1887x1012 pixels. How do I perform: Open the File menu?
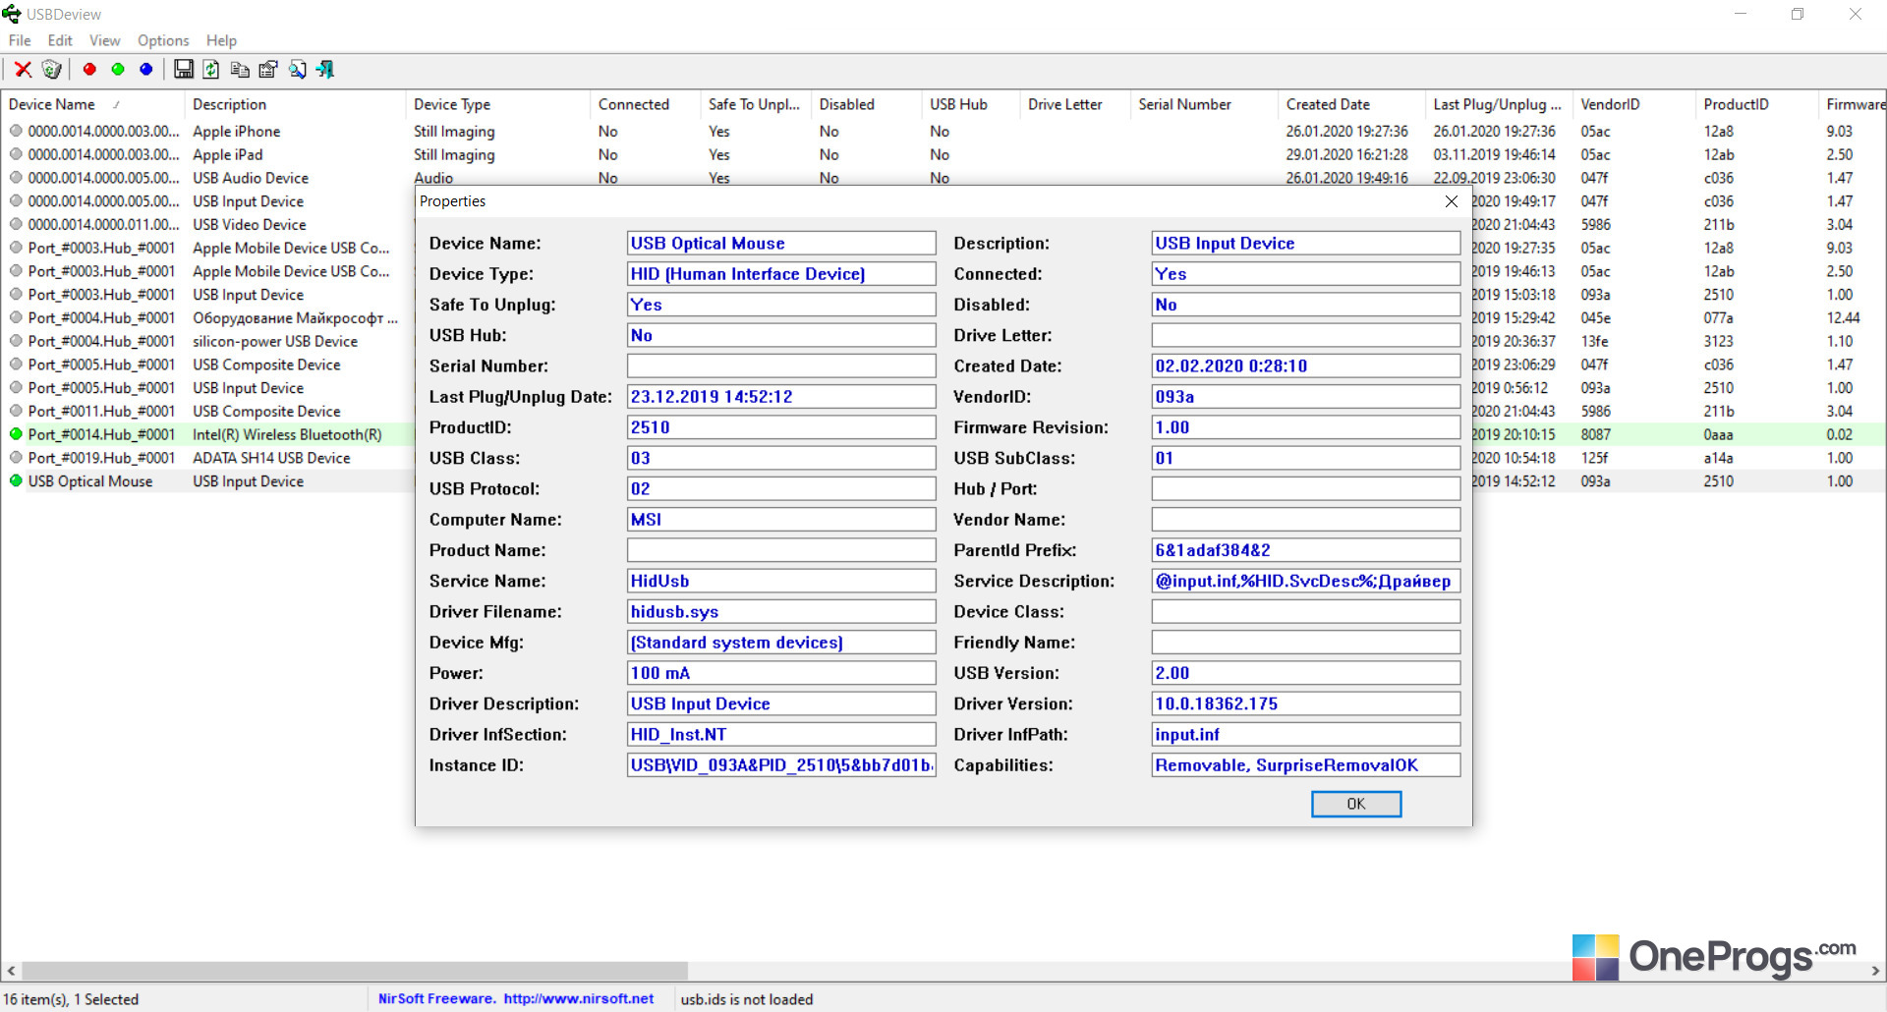(x=20, y=40)
